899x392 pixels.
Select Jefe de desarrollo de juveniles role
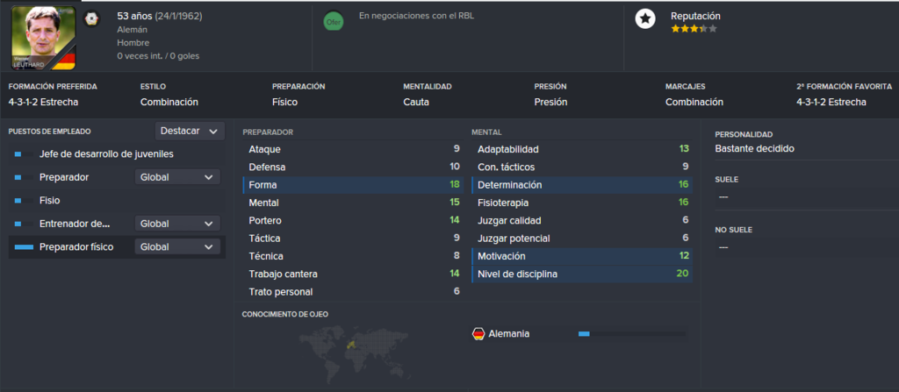[106, 154]
